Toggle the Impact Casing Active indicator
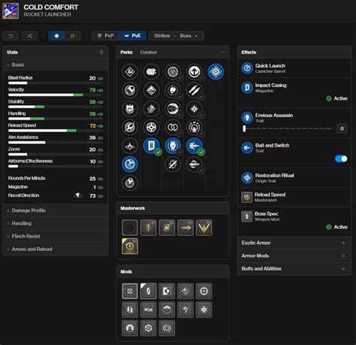The height and width of the screenshot is (345, 356). [x=337, y=98]
